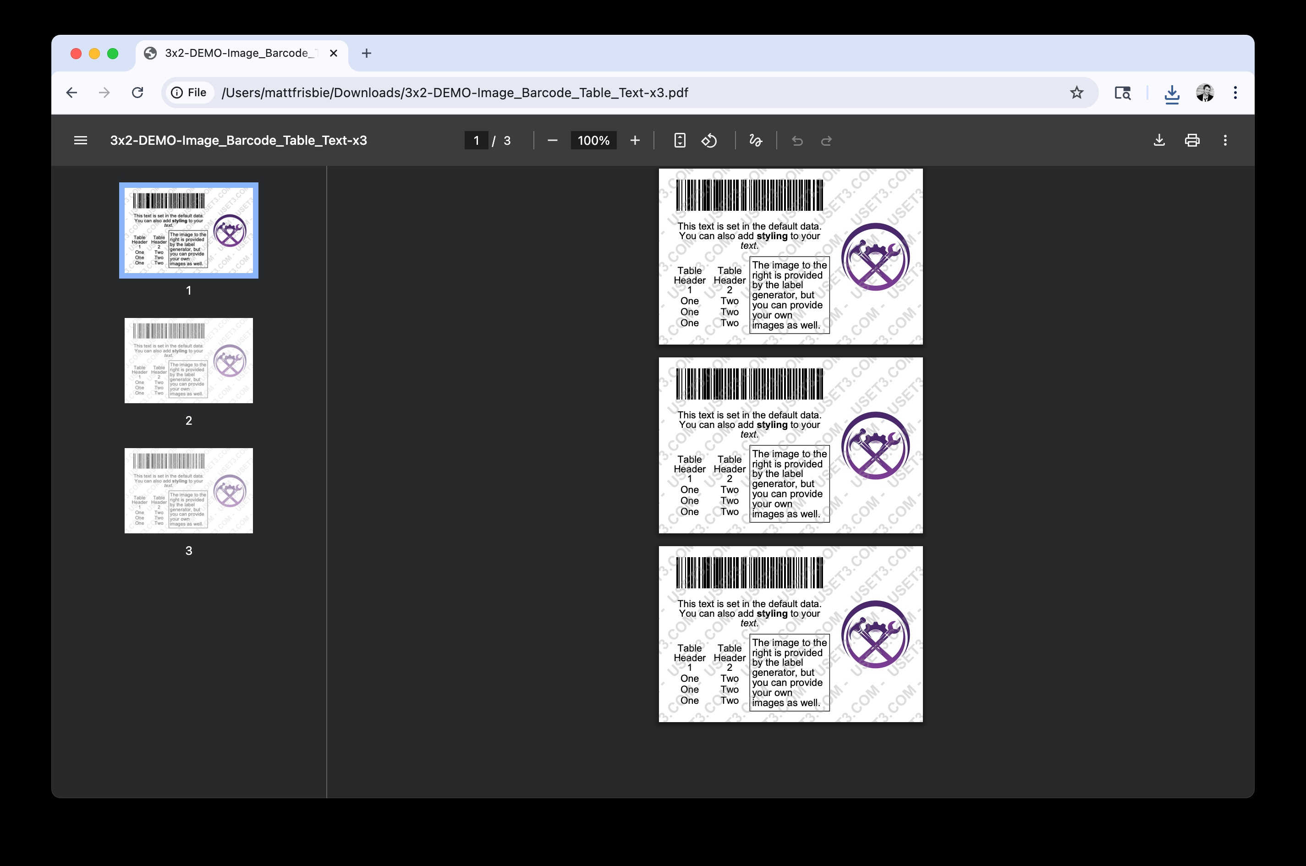Select page 2 thumbnail
The width and height of the screenshot is (1306, 866).
pyautogui.click(x=188, y=360)
